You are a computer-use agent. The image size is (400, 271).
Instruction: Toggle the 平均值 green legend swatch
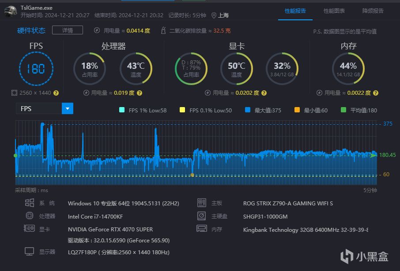[x=343, y=110]
